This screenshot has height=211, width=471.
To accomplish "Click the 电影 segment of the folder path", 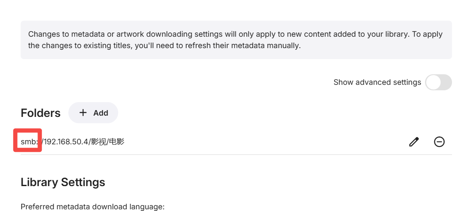I will tap(116, 142).
